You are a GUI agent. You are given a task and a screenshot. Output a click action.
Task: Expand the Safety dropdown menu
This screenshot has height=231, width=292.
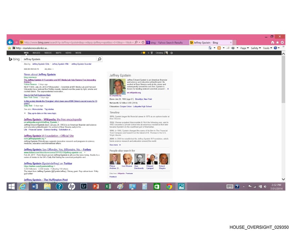256,48
